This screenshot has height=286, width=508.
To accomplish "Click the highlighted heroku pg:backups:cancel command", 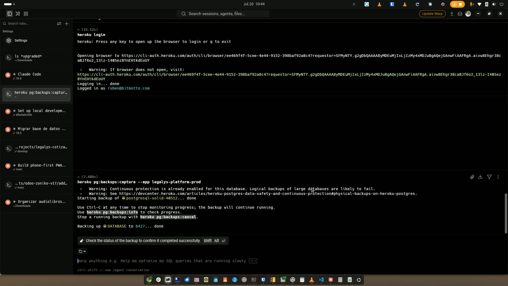I will [168, 217].
